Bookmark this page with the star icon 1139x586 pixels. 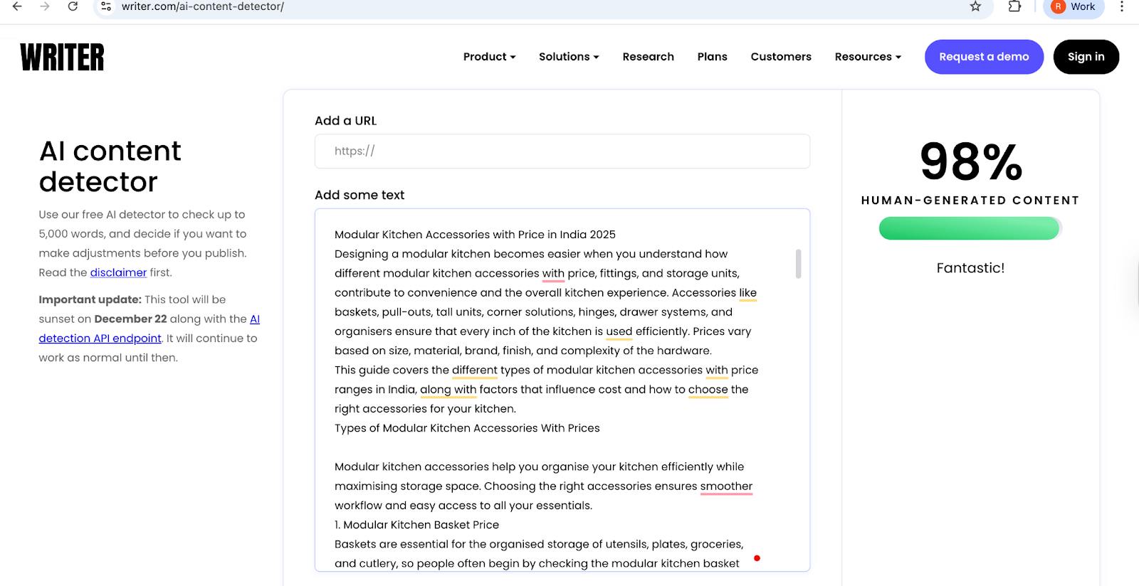coord(975,6)
